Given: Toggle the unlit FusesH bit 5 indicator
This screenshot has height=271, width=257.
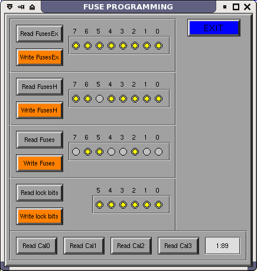Looking at the screenshot, I should tap(99, 99).
